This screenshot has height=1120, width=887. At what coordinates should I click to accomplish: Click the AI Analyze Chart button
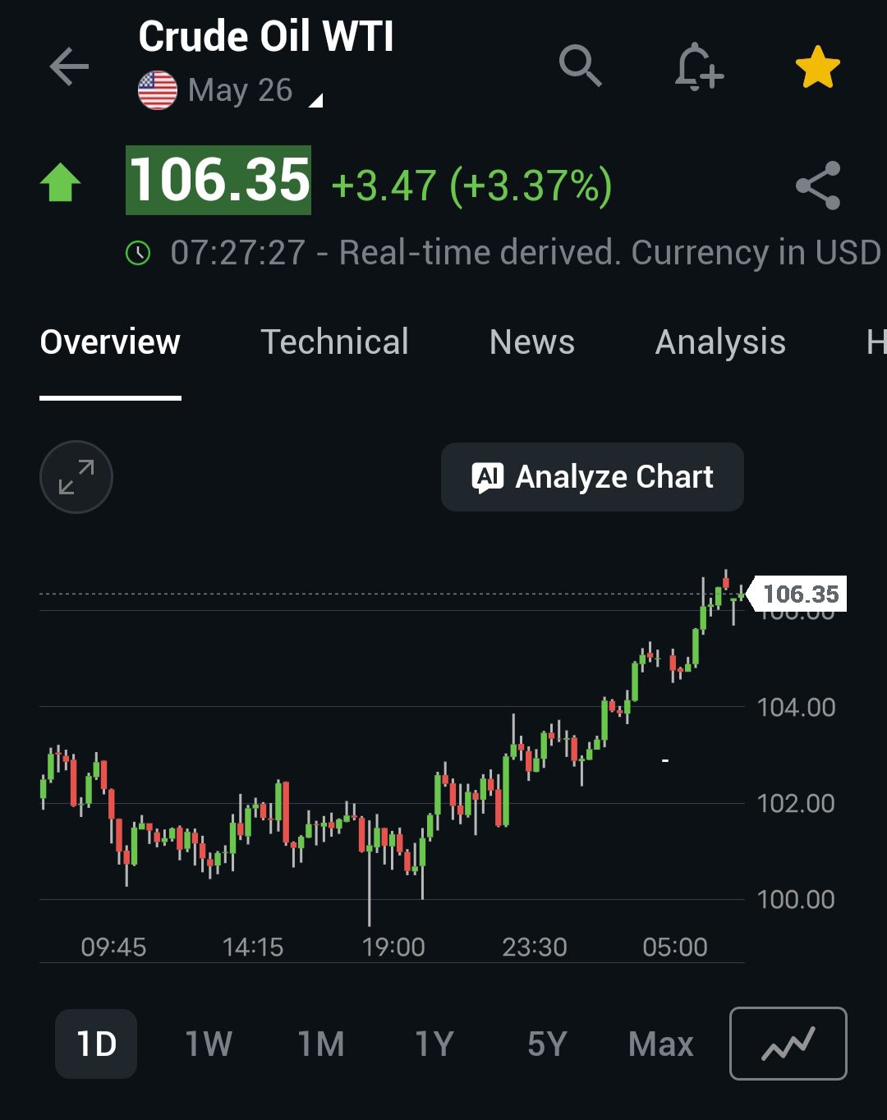click(x=592, y=477)
